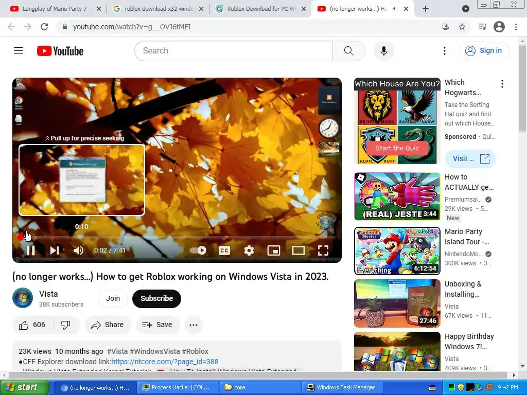Switch to Windows Task Manager taskbar item
The height and width of the screenshot is (395, 527).
pos(342,388)
